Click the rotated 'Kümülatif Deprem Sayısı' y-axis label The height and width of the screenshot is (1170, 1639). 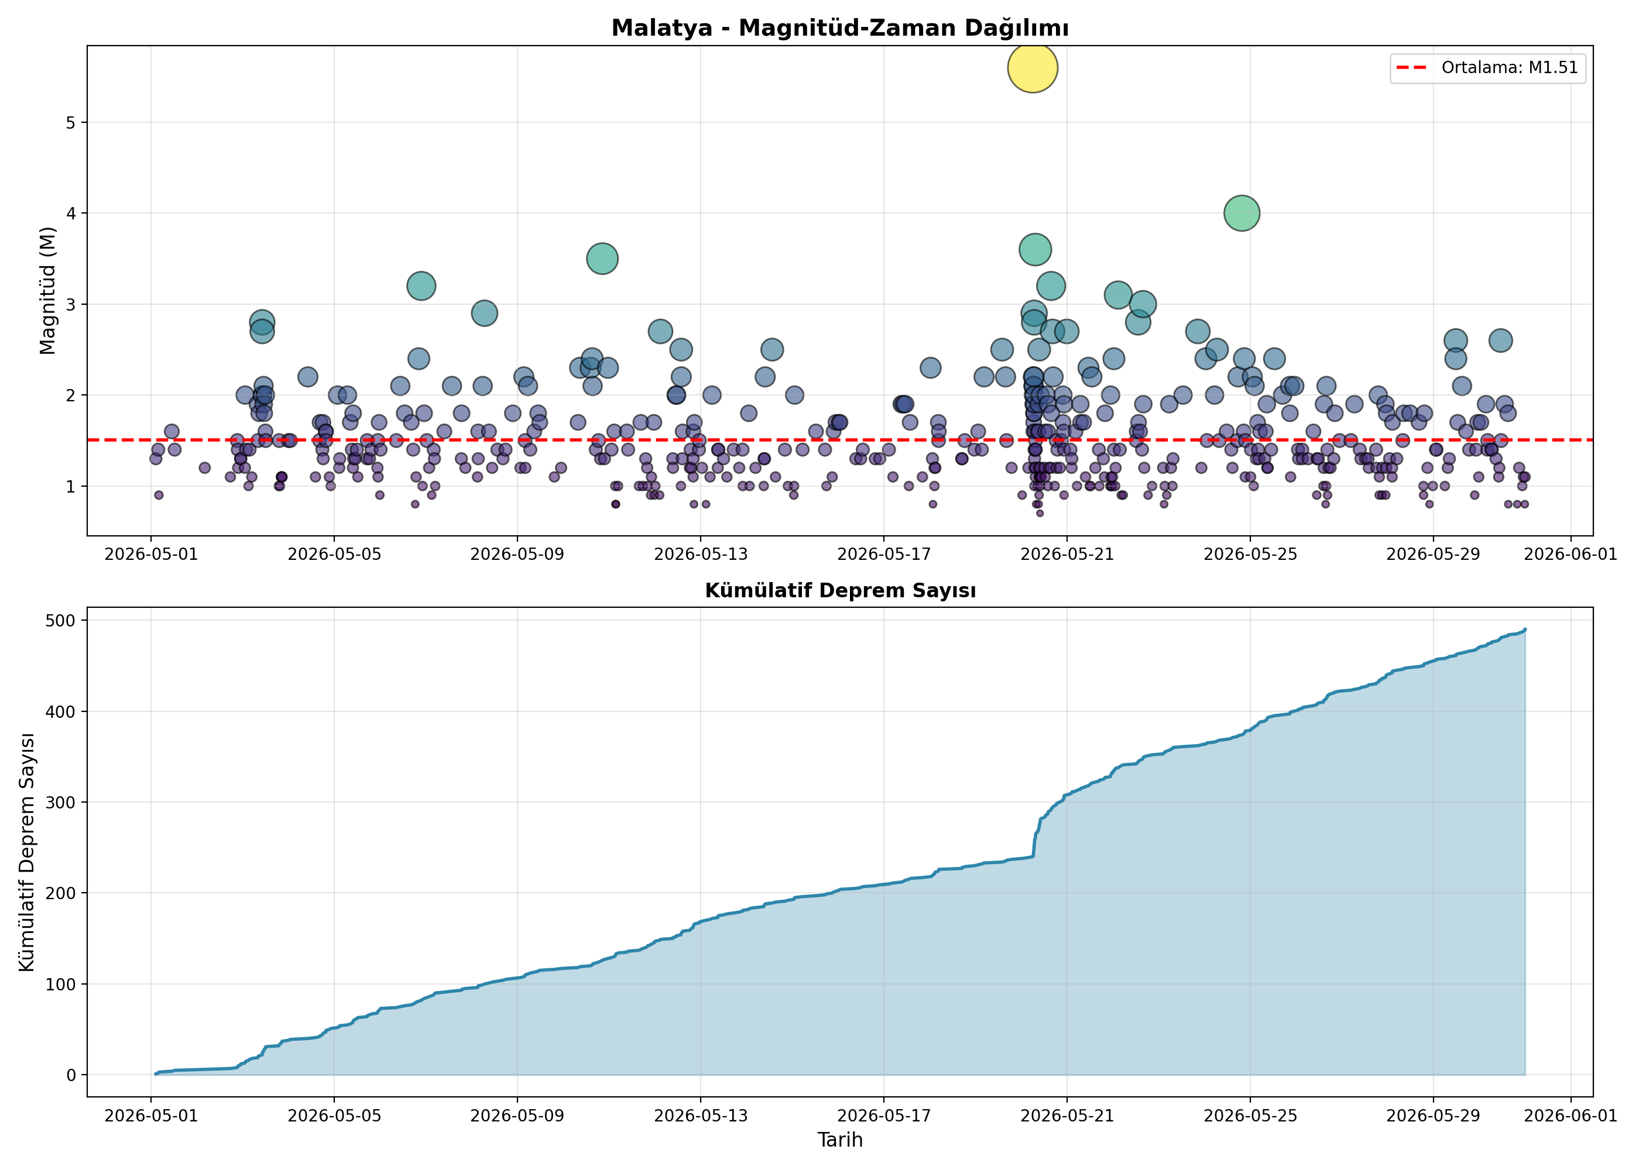27,852
